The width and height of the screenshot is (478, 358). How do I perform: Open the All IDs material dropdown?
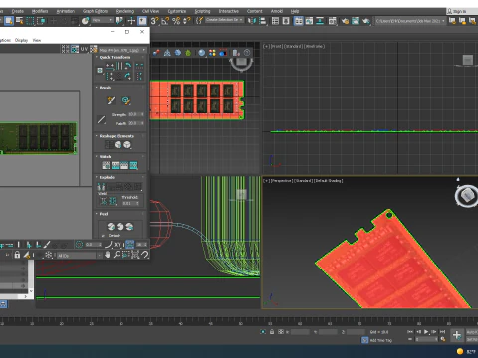tap(79, 256)
